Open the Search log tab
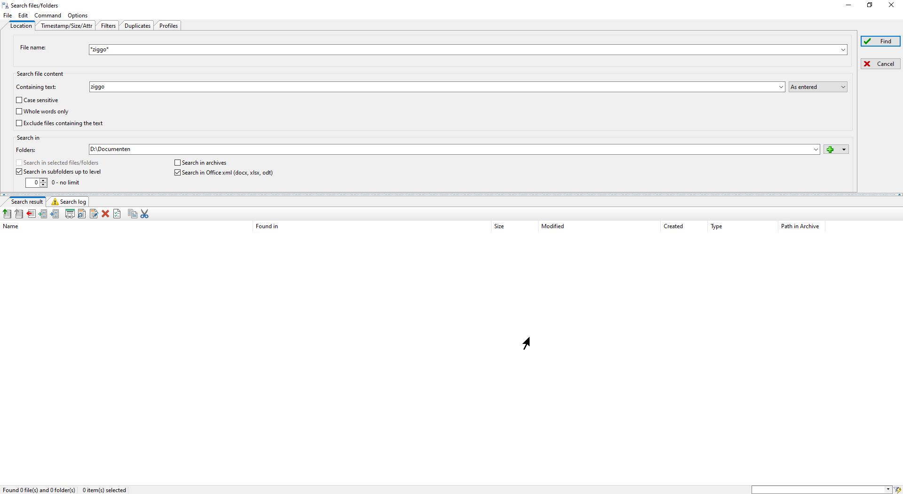 69,202
